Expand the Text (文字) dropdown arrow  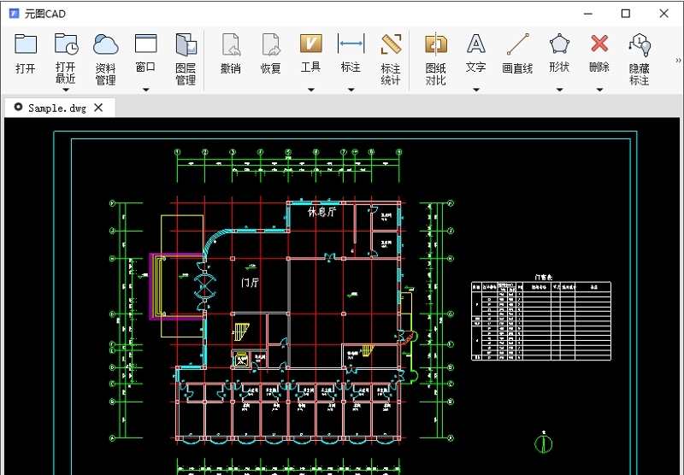pyautogui.click(x=475, y=89)
